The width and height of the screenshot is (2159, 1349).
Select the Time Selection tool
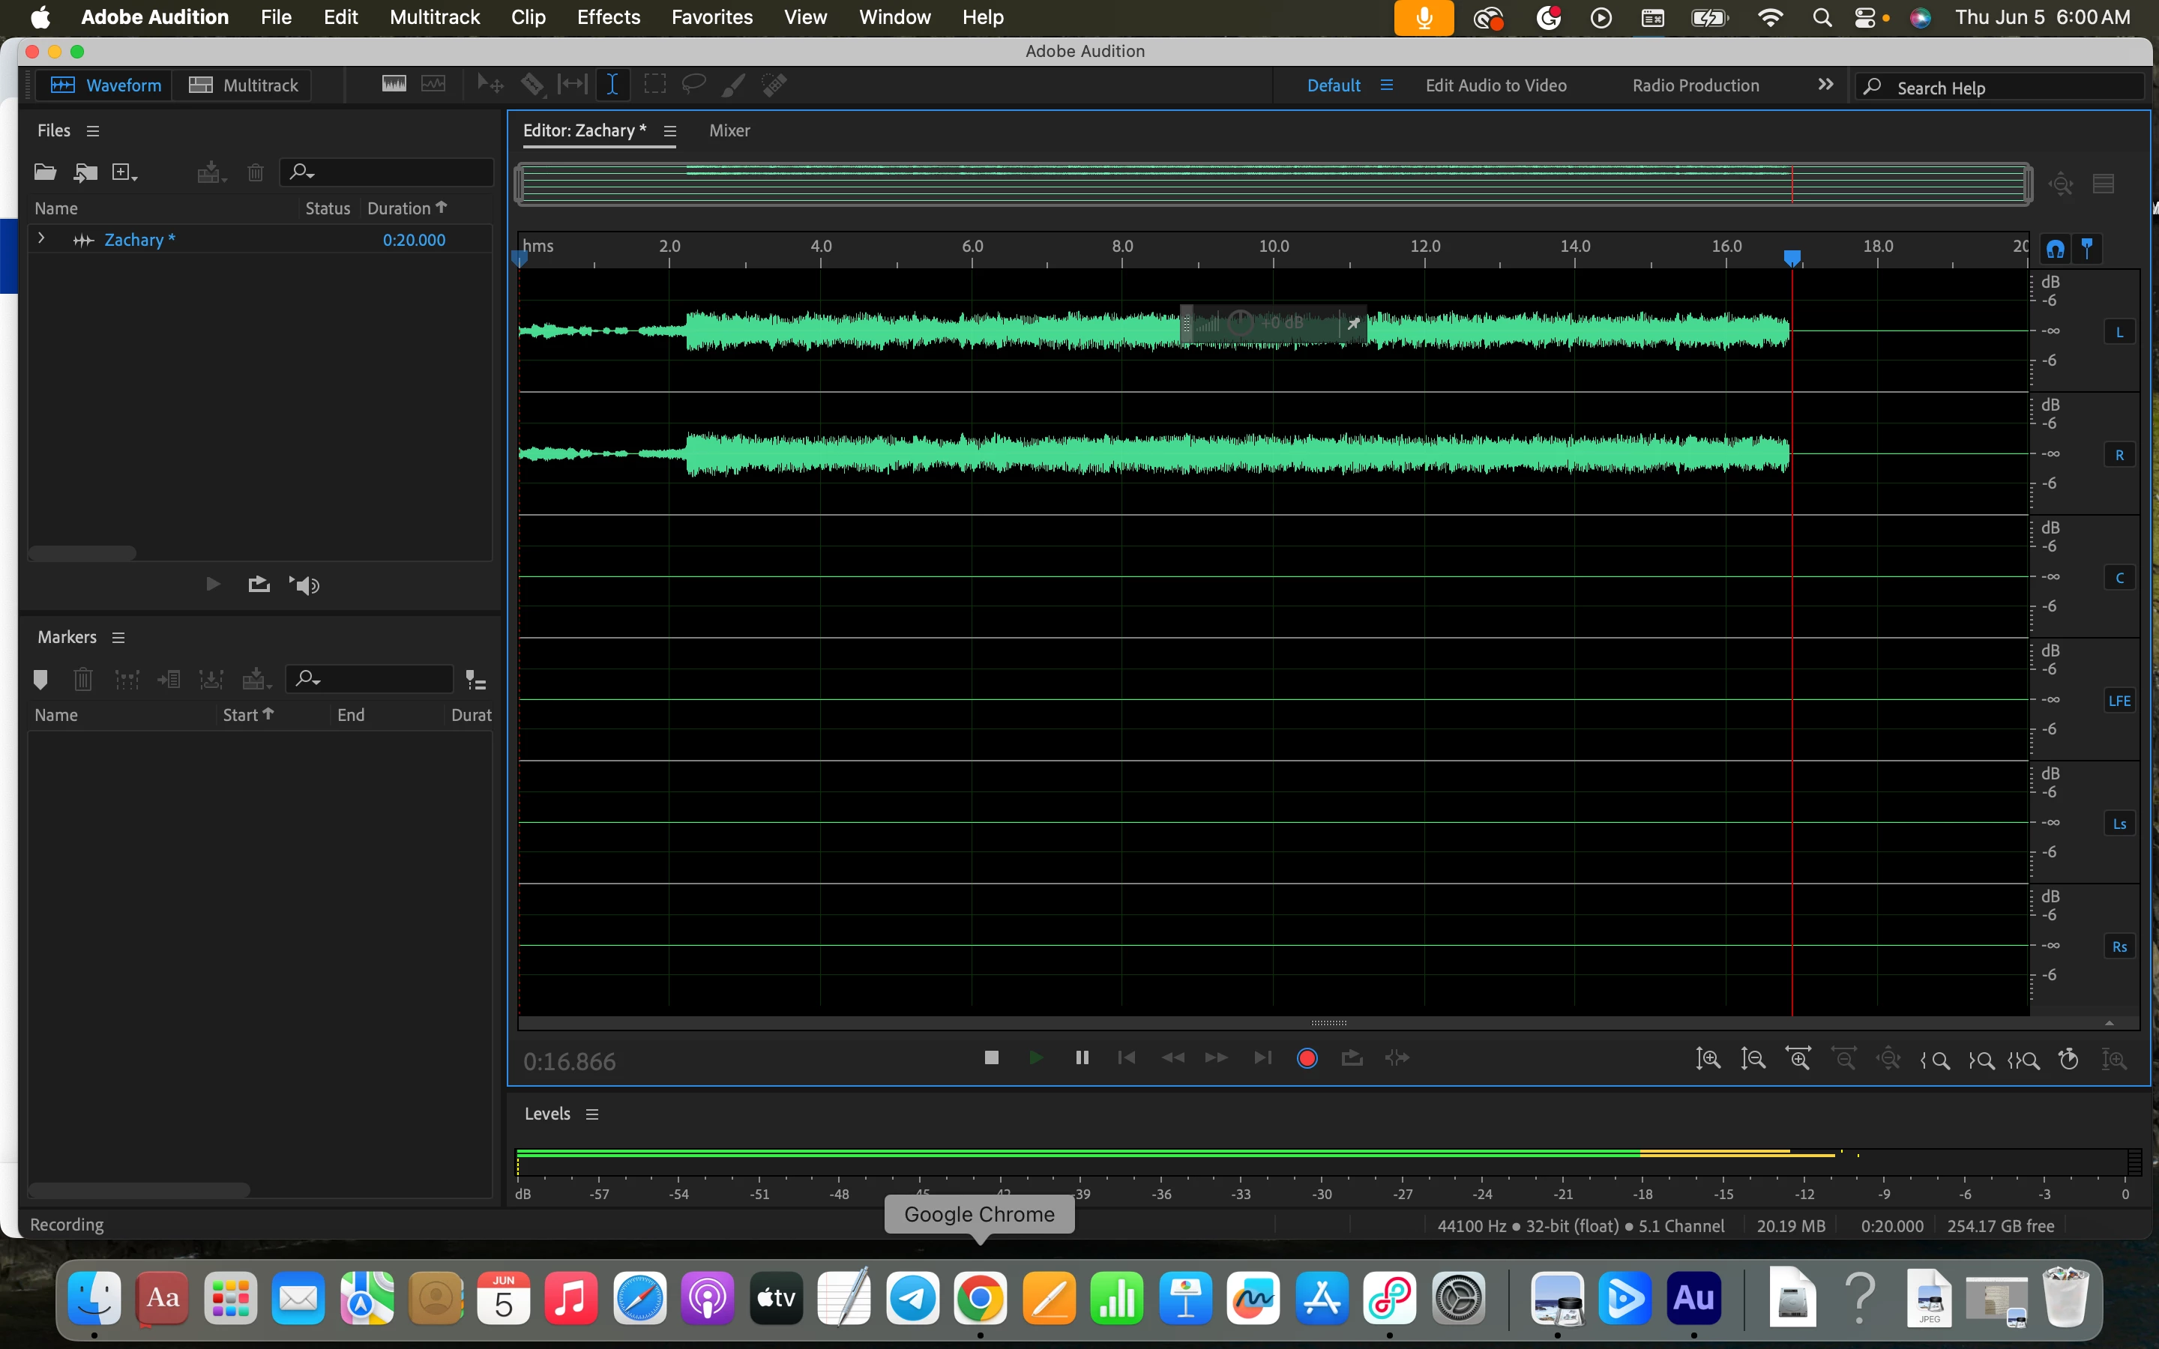613,85
